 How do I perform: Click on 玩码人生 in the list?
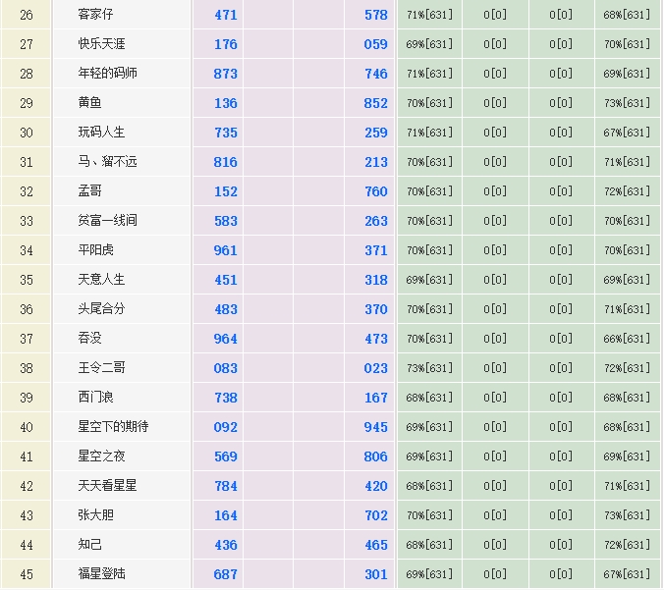[102, 133]
